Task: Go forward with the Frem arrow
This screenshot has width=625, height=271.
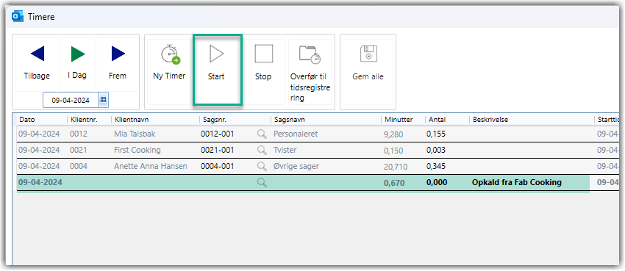Action: click(118, 54)
